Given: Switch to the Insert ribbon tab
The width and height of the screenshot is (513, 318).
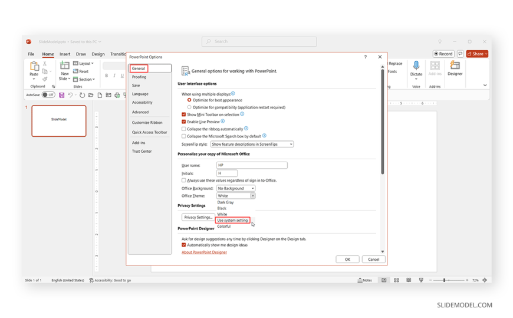Looking at the screenshot, I should tap(65, 54).
